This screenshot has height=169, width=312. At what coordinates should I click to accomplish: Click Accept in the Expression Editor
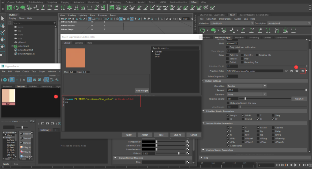click(145, 135)
